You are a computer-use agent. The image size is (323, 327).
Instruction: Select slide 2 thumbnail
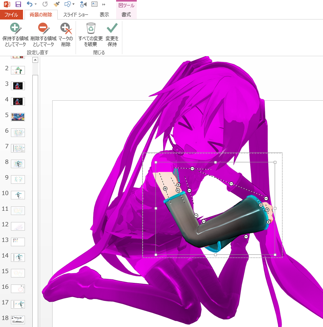click(x=18, y=70)
